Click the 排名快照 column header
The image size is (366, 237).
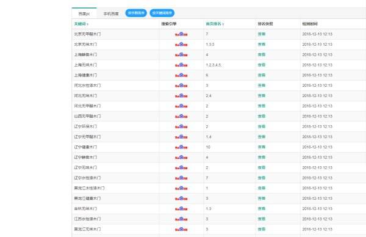click(x=265, y=24)
